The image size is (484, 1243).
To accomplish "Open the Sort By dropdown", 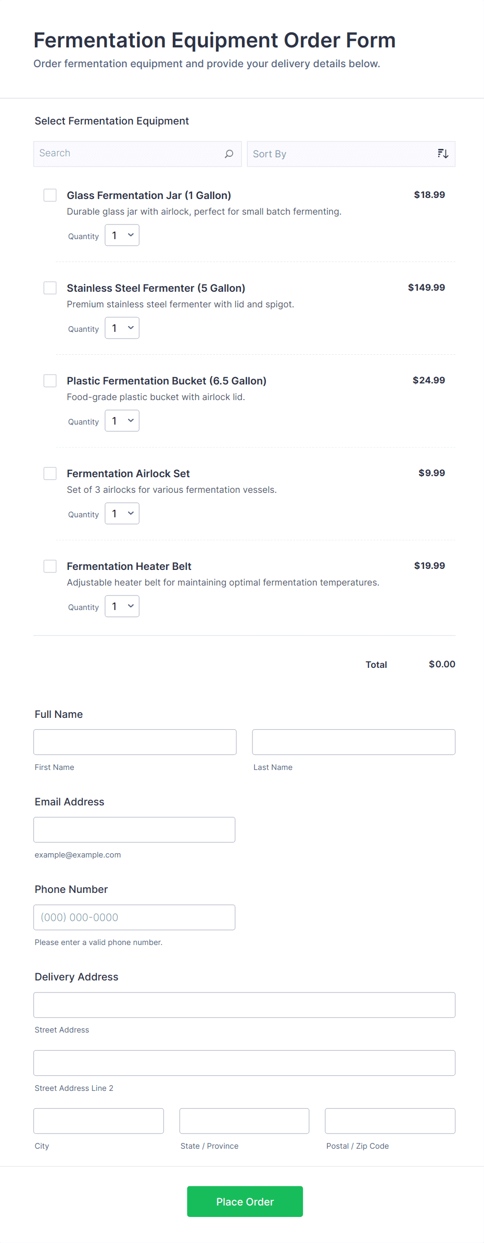I will (343, 154).
